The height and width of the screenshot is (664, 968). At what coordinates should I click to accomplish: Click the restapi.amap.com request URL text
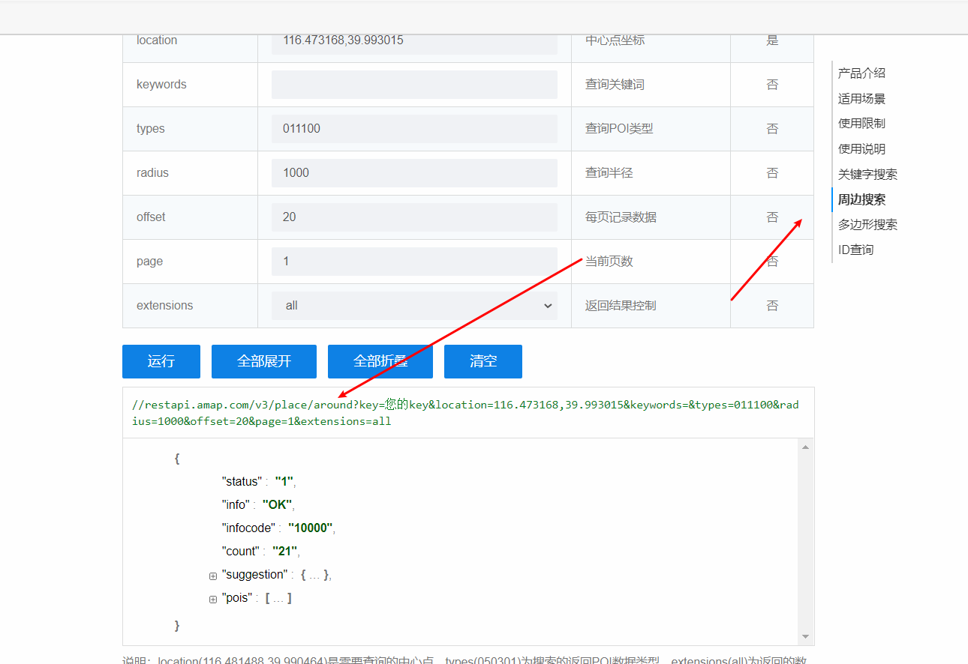466,413
